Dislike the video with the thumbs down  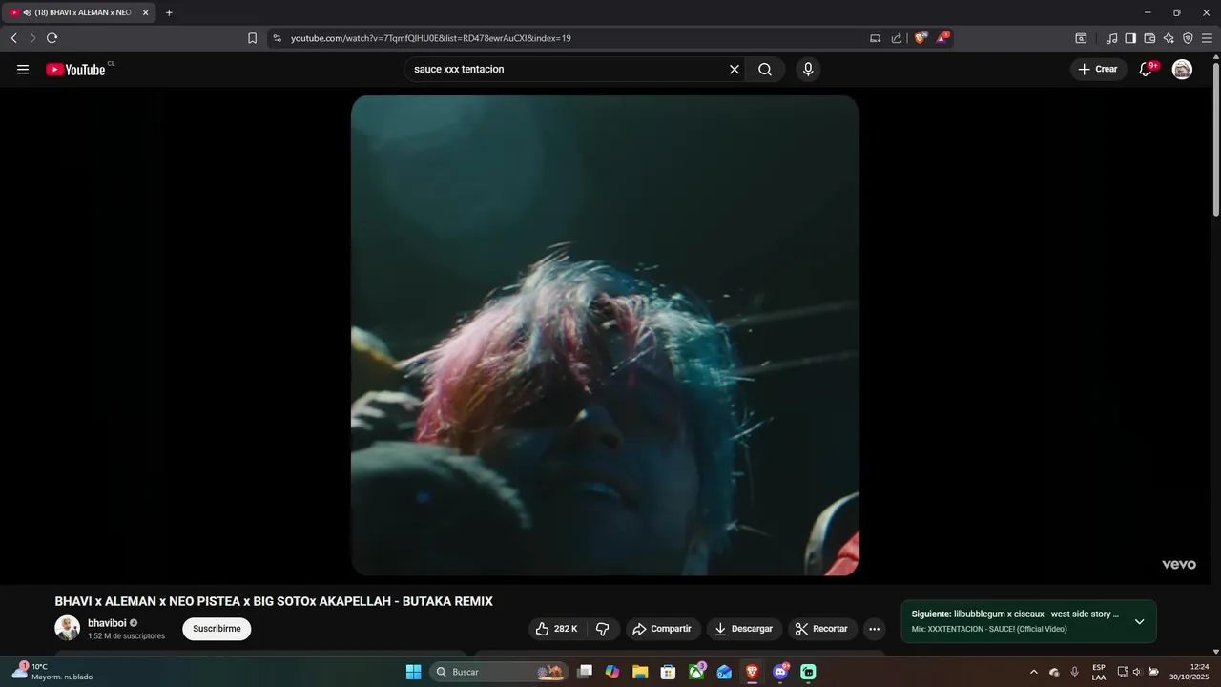pos(602,629)
